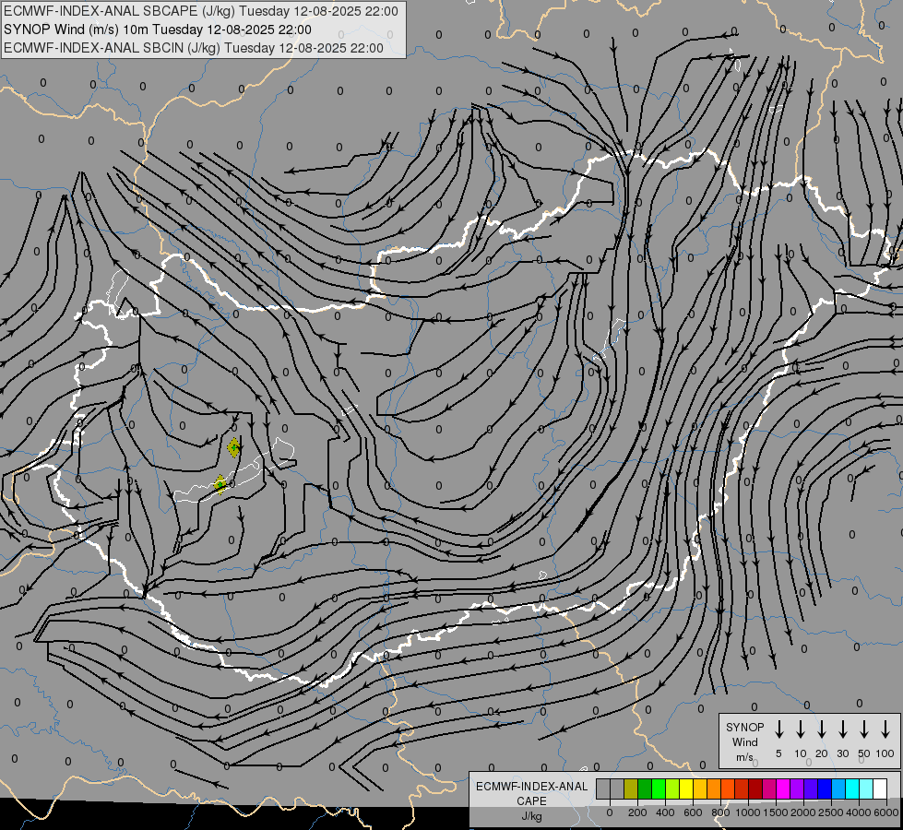Click the 30 m/s wind arrow in legend
Image resolution: width=903 pixels, height=830 pixels.
tap(842, 729)
